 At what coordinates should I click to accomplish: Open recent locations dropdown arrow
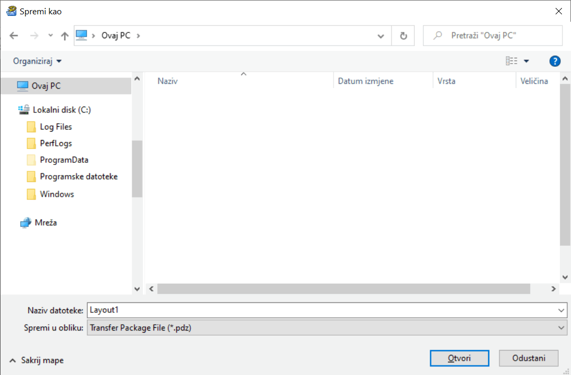pos(50,36)
